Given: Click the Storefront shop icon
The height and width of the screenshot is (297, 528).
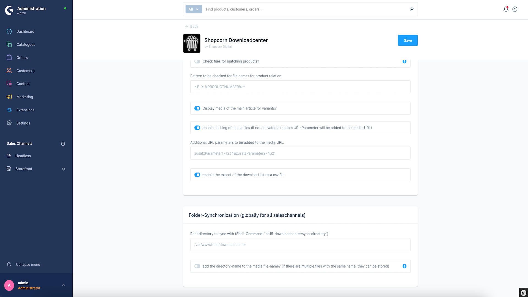Looking at the screenshot, I should 9,169.
